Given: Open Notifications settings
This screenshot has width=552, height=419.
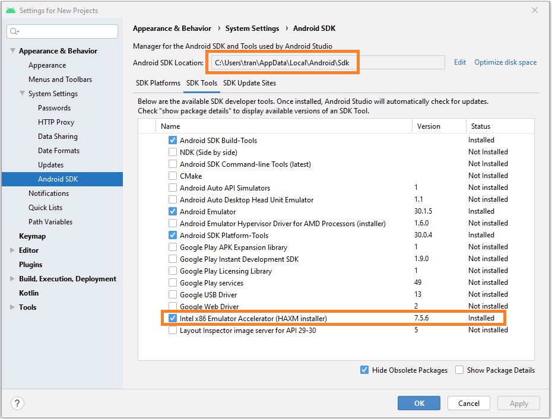Looking at the screenshot, I should tap(49, 193).
